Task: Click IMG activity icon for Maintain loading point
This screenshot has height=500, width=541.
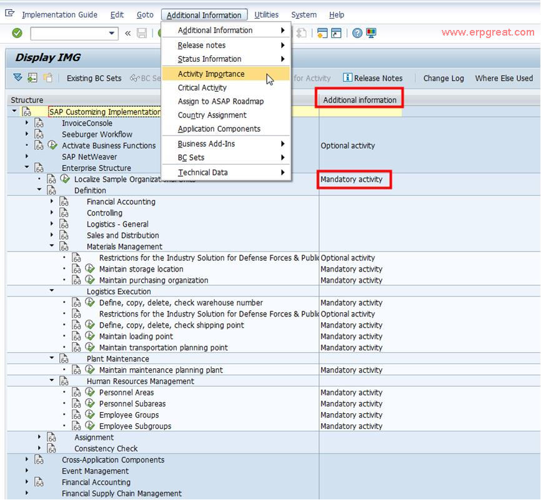Action: click(90, 336)
